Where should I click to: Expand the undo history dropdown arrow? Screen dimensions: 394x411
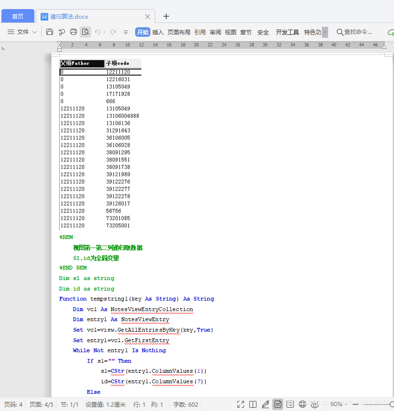click(104, 32)
